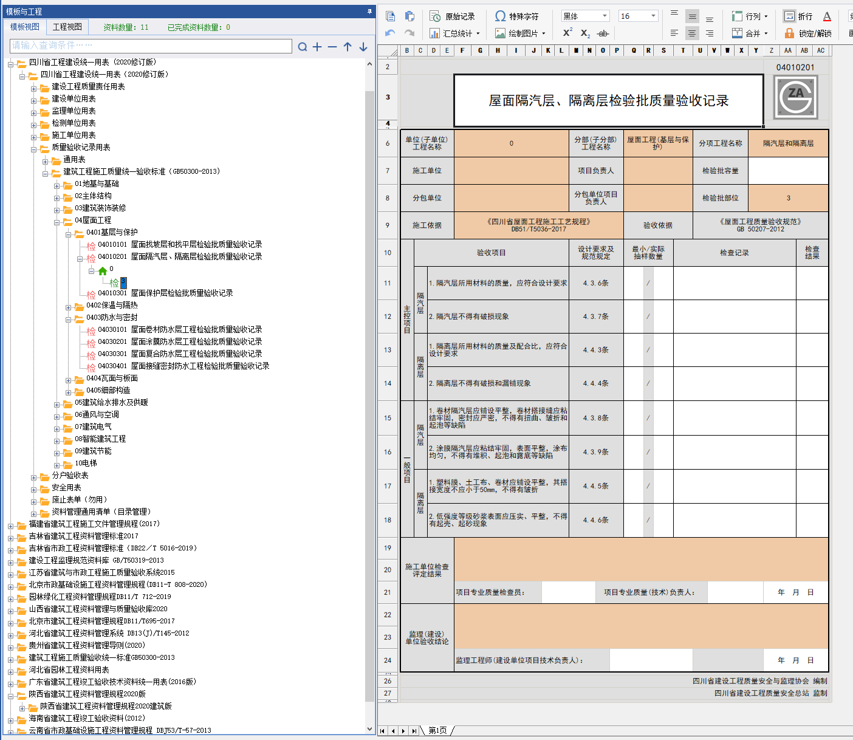Toggle vertical middle alignment
The width and height of the screenshot is (853, 740).
coord(692,16)
